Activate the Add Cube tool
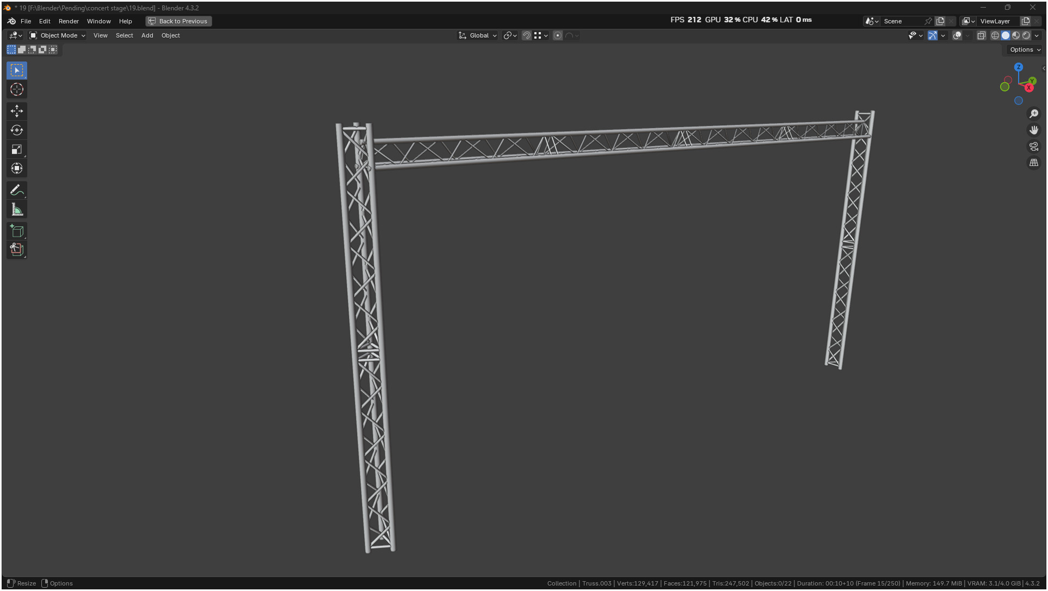The width and height of the screenshot is (1048, 591). coord(17,231)
